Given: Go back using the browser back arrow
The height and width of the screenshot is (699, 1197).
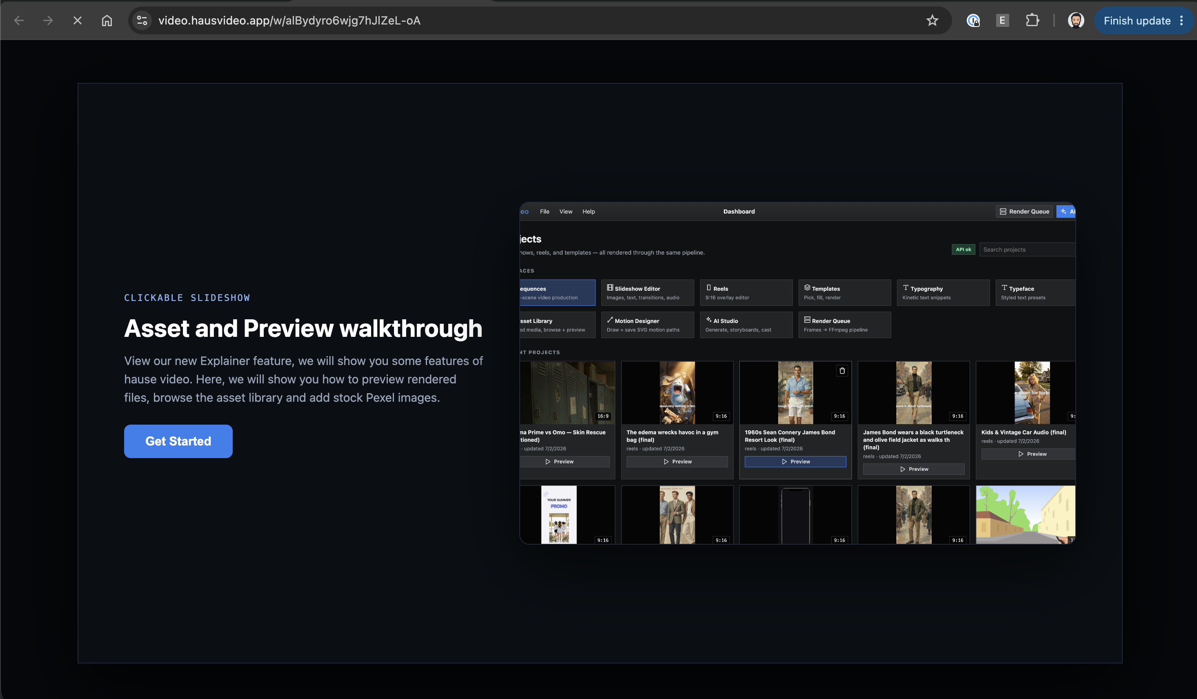Looking at the screenshot, I should click(19, 20).
